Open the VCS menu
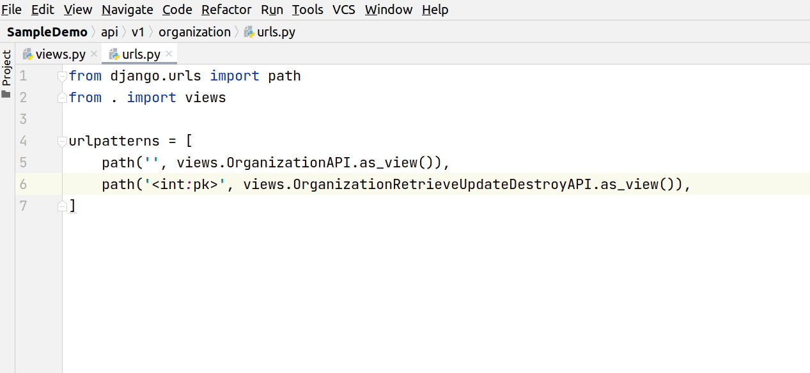Viewport: 810px width, 373px height. [343, 10]
